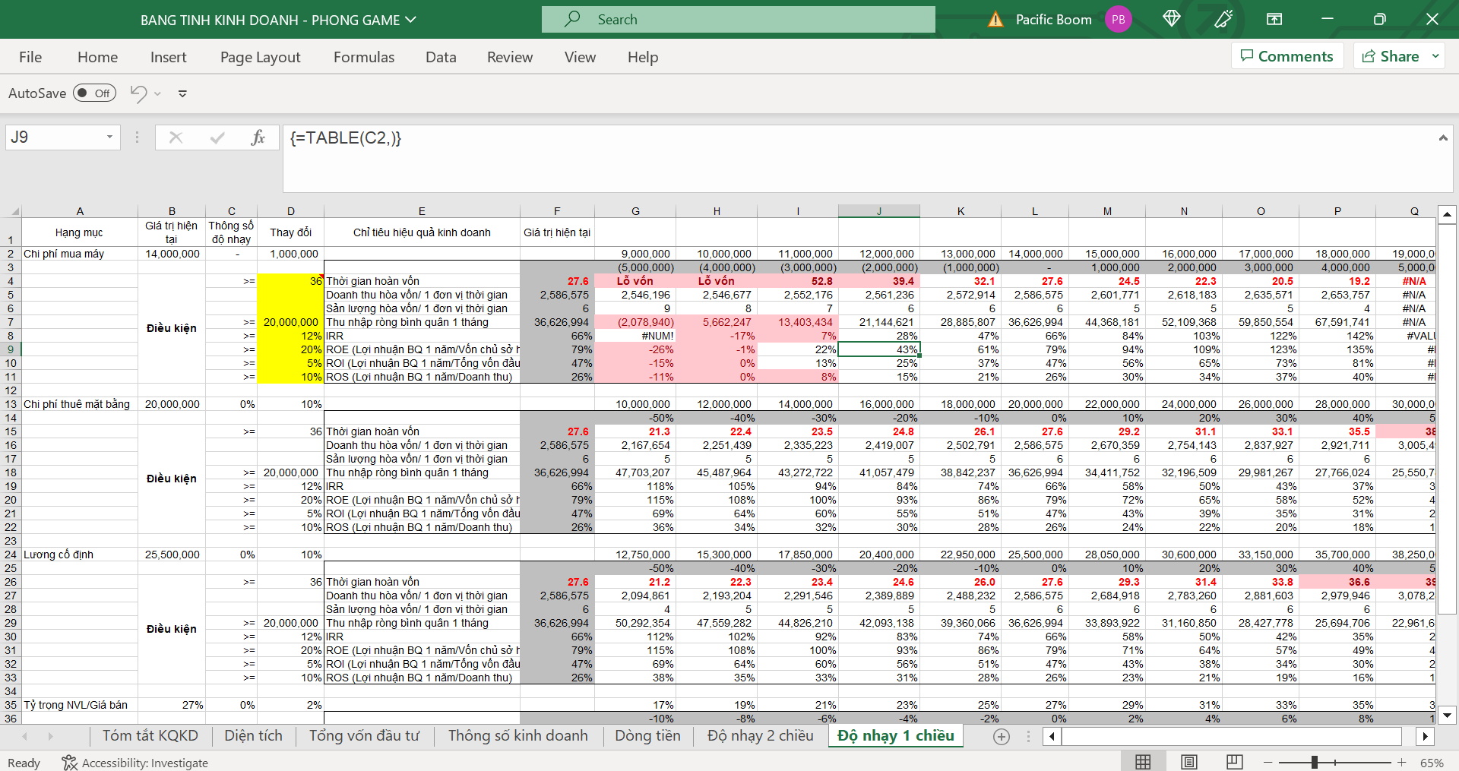Select Normal view in status bar
This screenshot has height=771, width=1459.
tap(1143, 762)
